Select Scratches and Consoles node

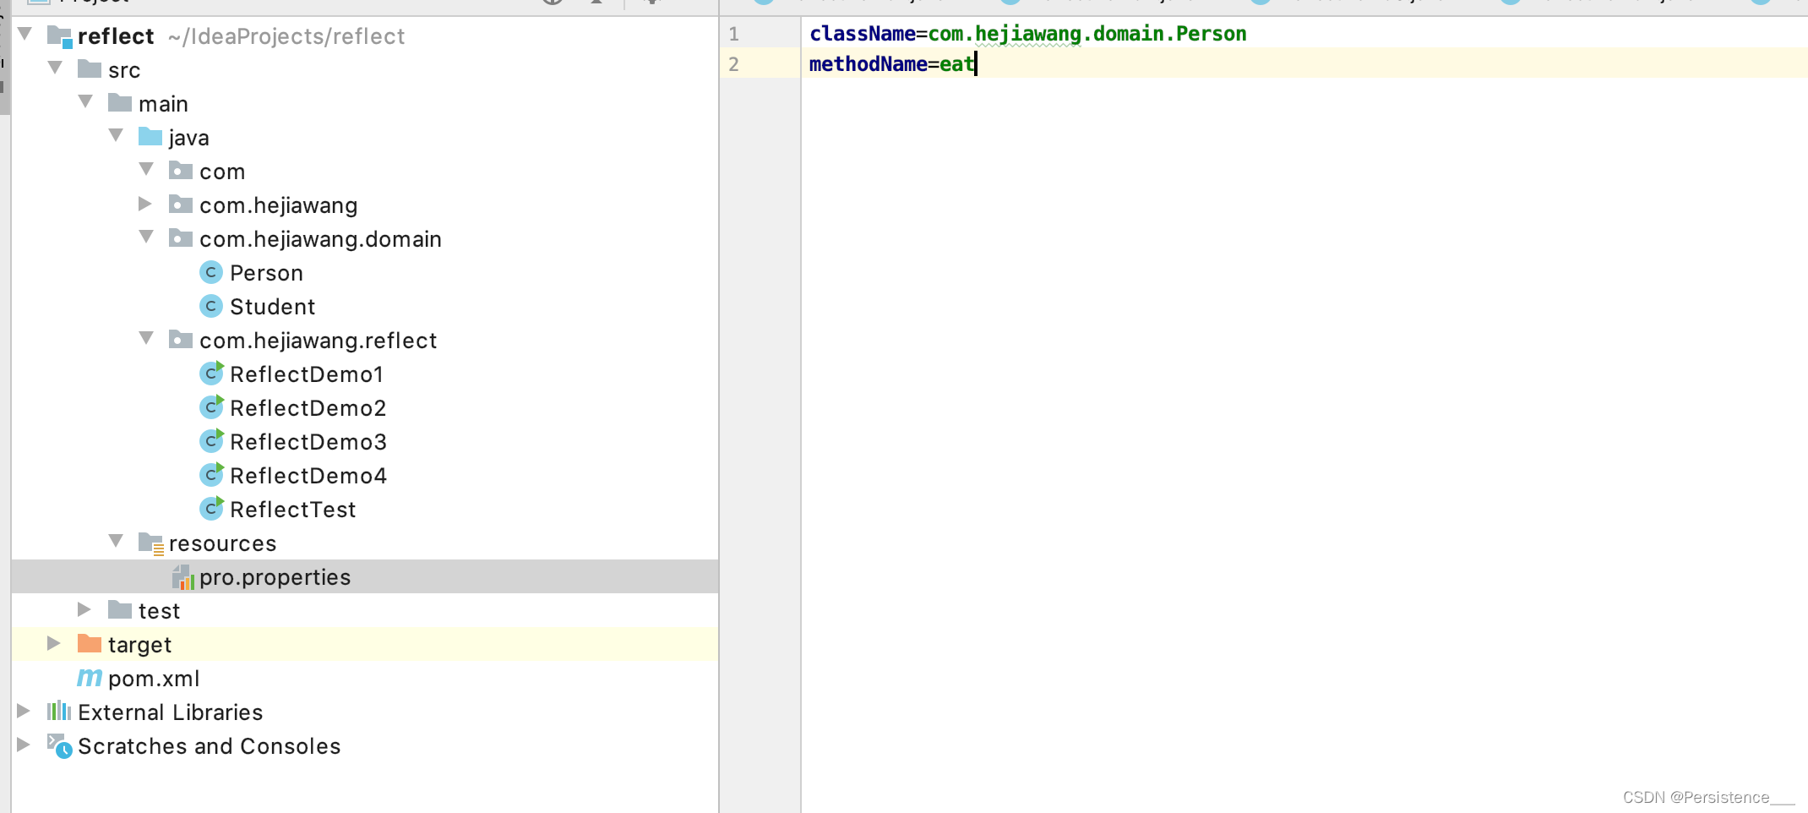(x=209, y=746)
